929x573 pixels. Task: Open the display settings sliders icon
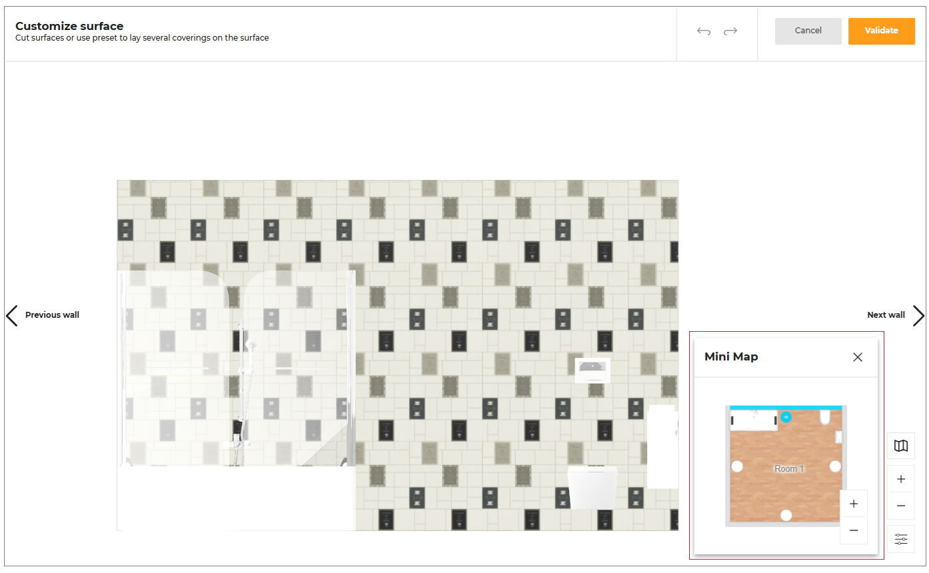pyautogui.click(x=900, y=539)
